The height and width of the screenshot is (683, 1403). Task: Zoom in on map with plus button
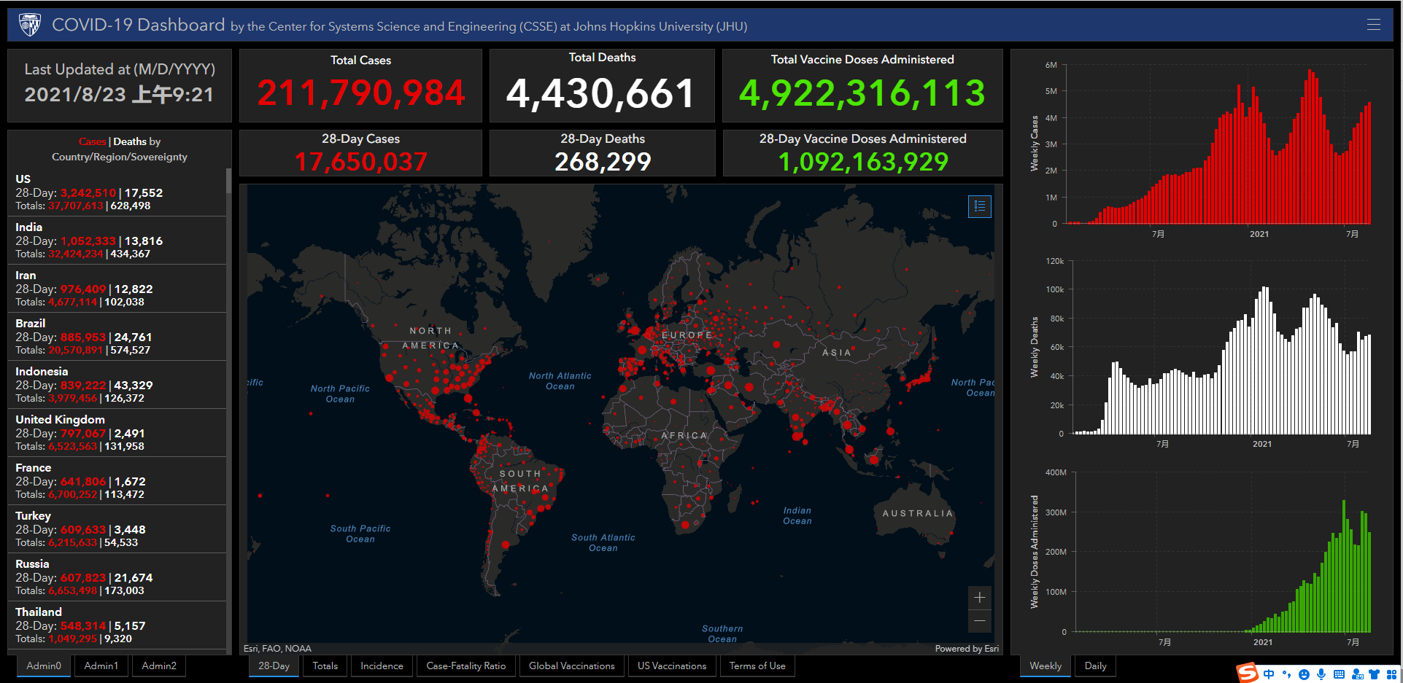pos(979,597)
